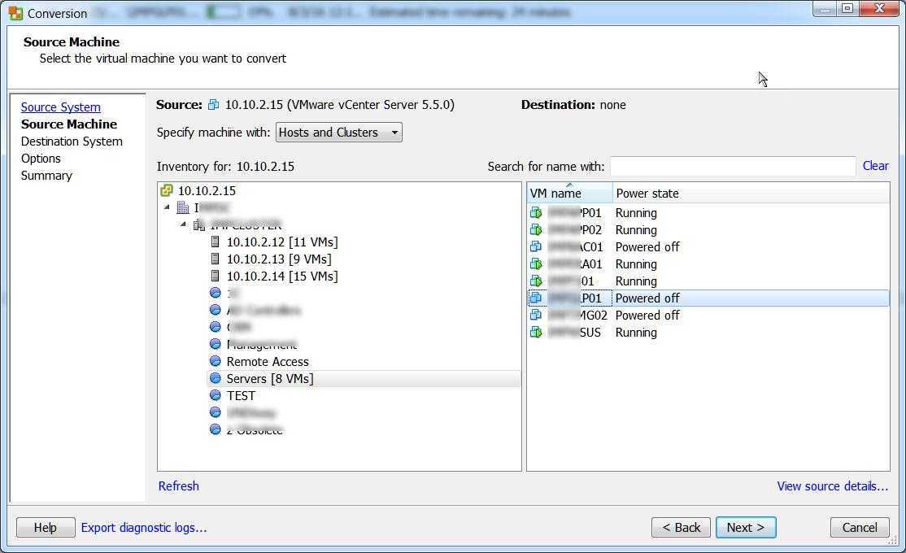This screenshot has width=906, height=553.
Task: Click the host icon for 10.10.2.12
Action: coord(215,242)
